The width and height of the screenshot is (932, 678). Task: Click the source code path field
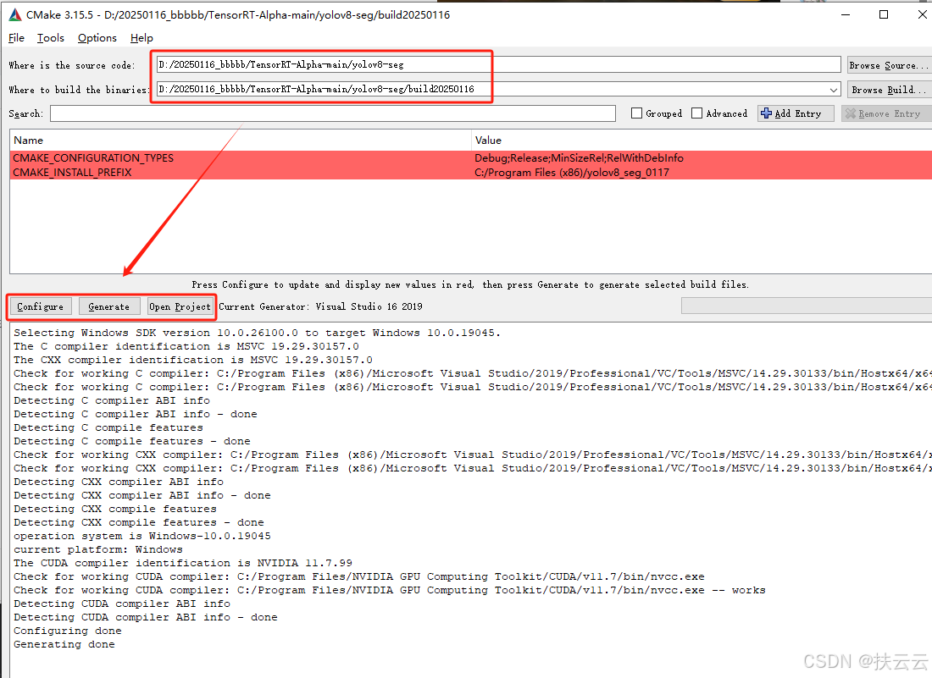pyautogui.click(x=498, y=64)
